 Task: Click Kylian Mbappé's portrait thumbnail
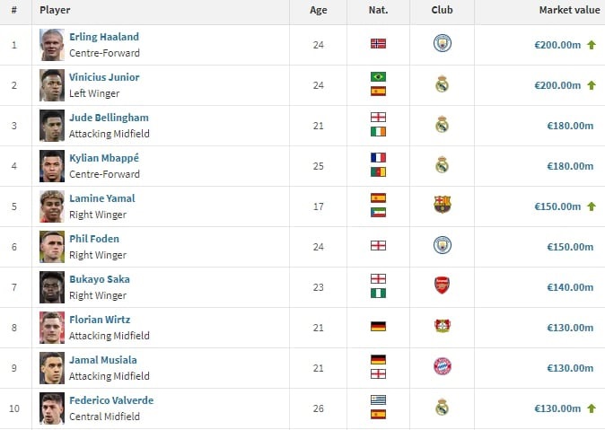(x=52, y=166)
